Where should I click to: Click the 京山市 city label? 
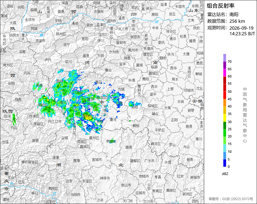(126, 185)
